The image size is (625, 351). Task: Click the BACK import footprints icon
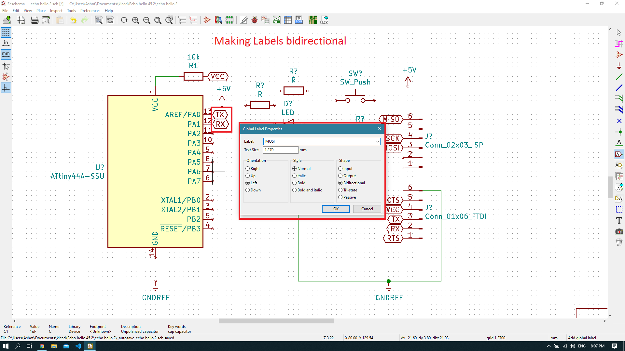click(x=324, y=20)
